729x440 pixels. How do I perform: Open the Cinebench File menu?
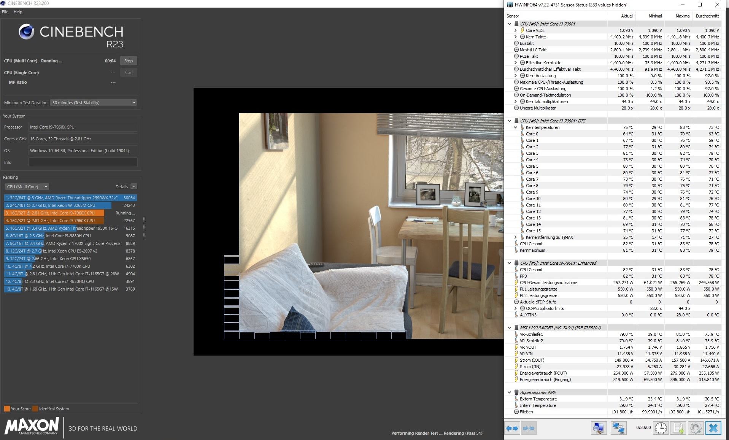[5, 12]
